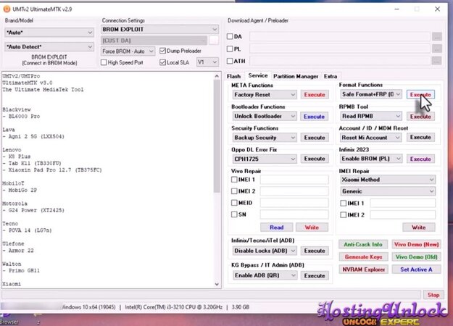Click the small box beside CUST DA
453x326 pixels.
[214, 41]
